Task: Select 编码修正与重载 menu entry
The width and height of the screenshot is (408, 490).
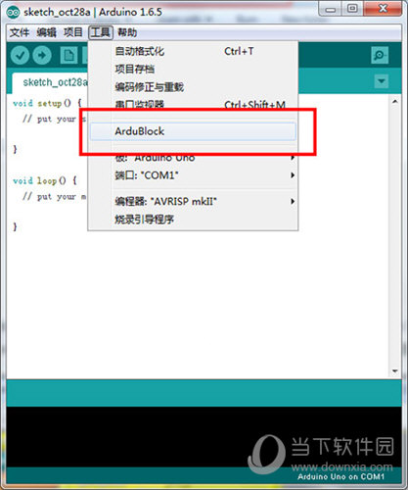Action: (193, 87)
